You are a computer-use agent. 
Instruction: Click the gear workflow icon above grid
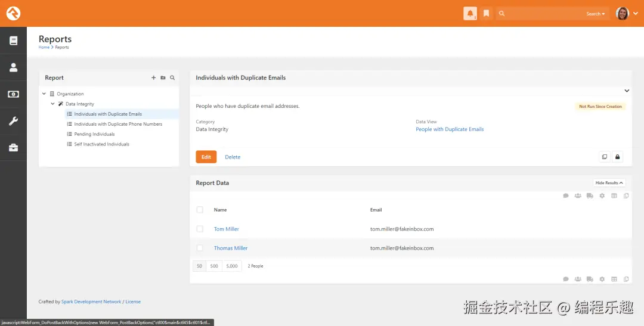coord(602,196)
